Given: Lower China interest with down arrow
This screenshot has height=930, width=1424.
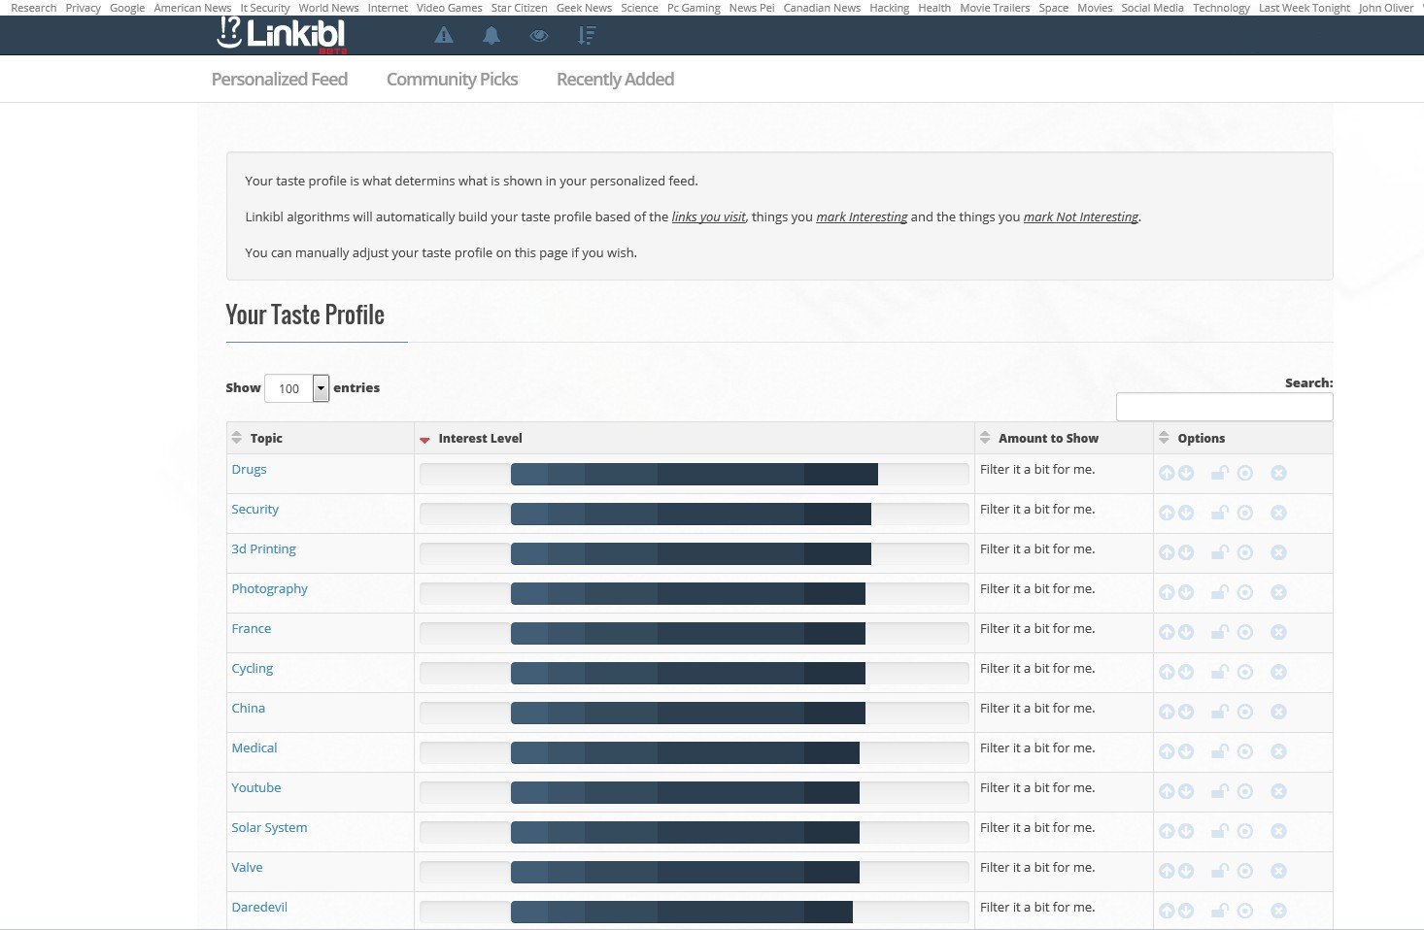Looking at the screenshot, I should (1186, 712).
